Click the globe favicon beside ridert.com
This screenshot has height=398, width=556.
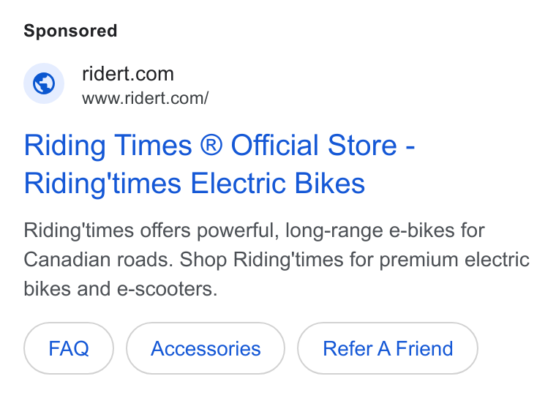(44, 83)
